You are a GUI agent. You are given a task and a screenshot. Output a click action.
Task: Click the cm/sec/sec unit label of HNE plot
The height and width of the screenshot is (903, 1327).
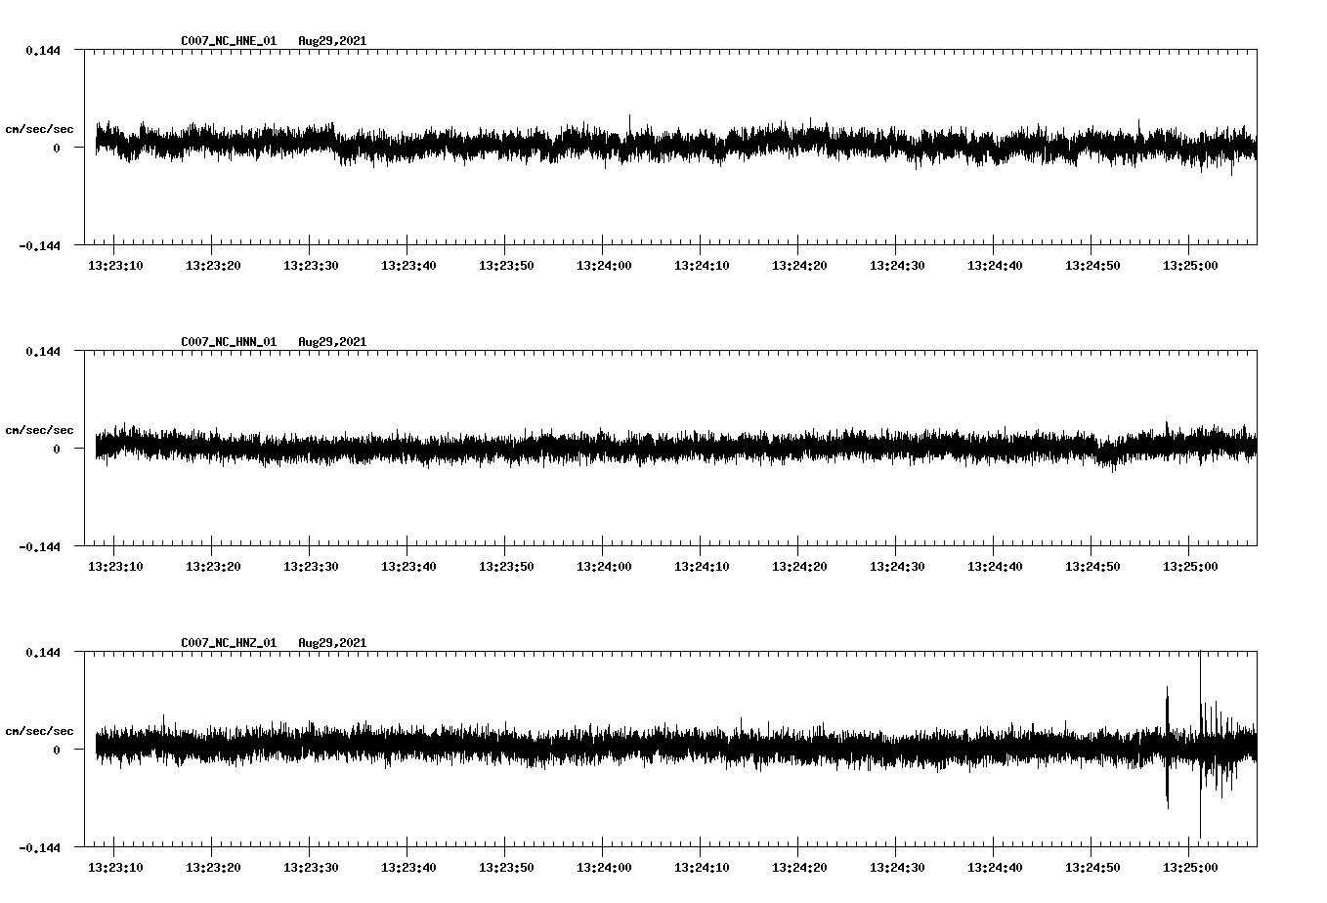pyautogui.click(x=39, y=129)
